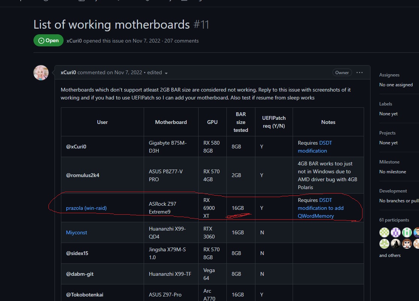Viewport: 419px width, 301px height.
Task: Click the 'and others' participants link
Action: [x=390, y=255]
